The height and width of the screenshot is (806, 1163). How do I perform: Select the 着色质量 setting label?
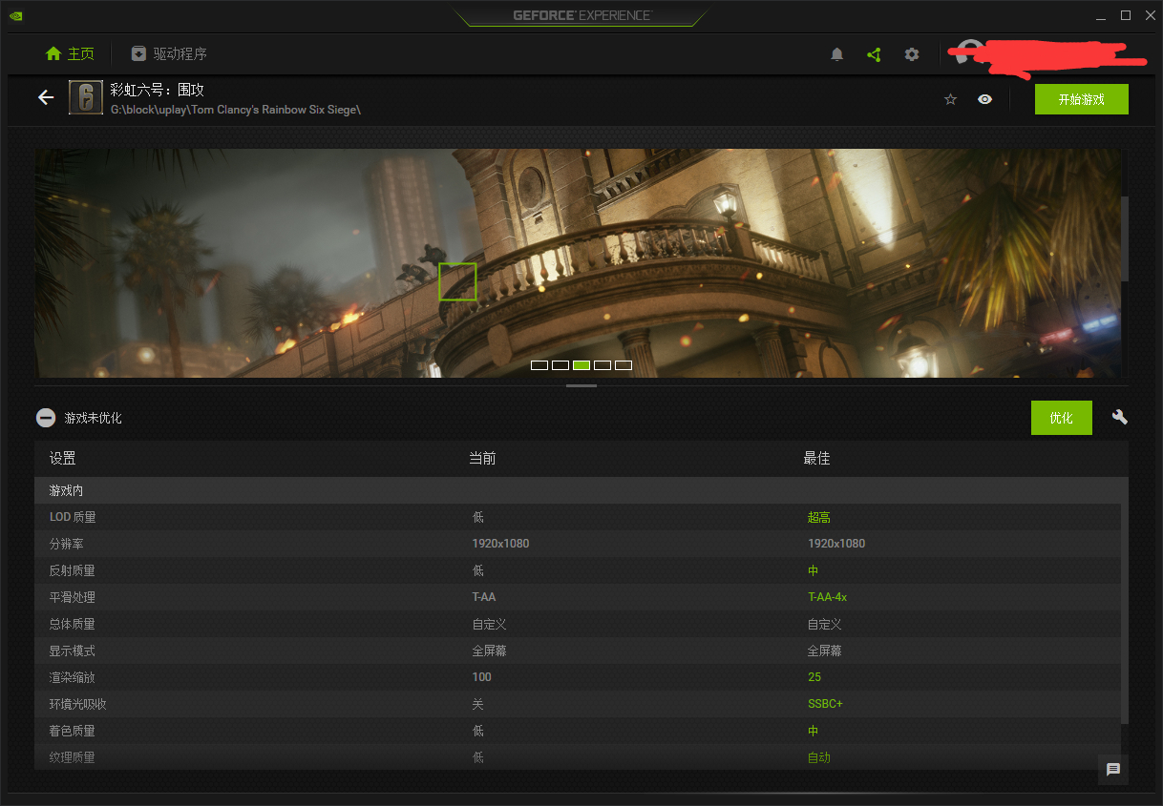[x=73, y=731]
